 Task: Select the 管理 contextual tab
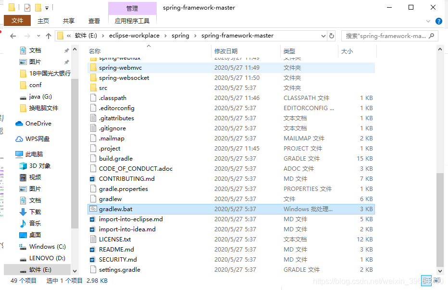click(132, 8)
